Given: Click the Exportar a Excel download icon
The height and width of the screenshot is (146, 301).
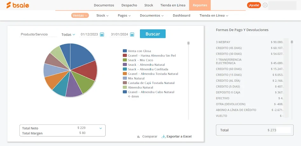Looking at the screenshot, I should click(164, 136).
